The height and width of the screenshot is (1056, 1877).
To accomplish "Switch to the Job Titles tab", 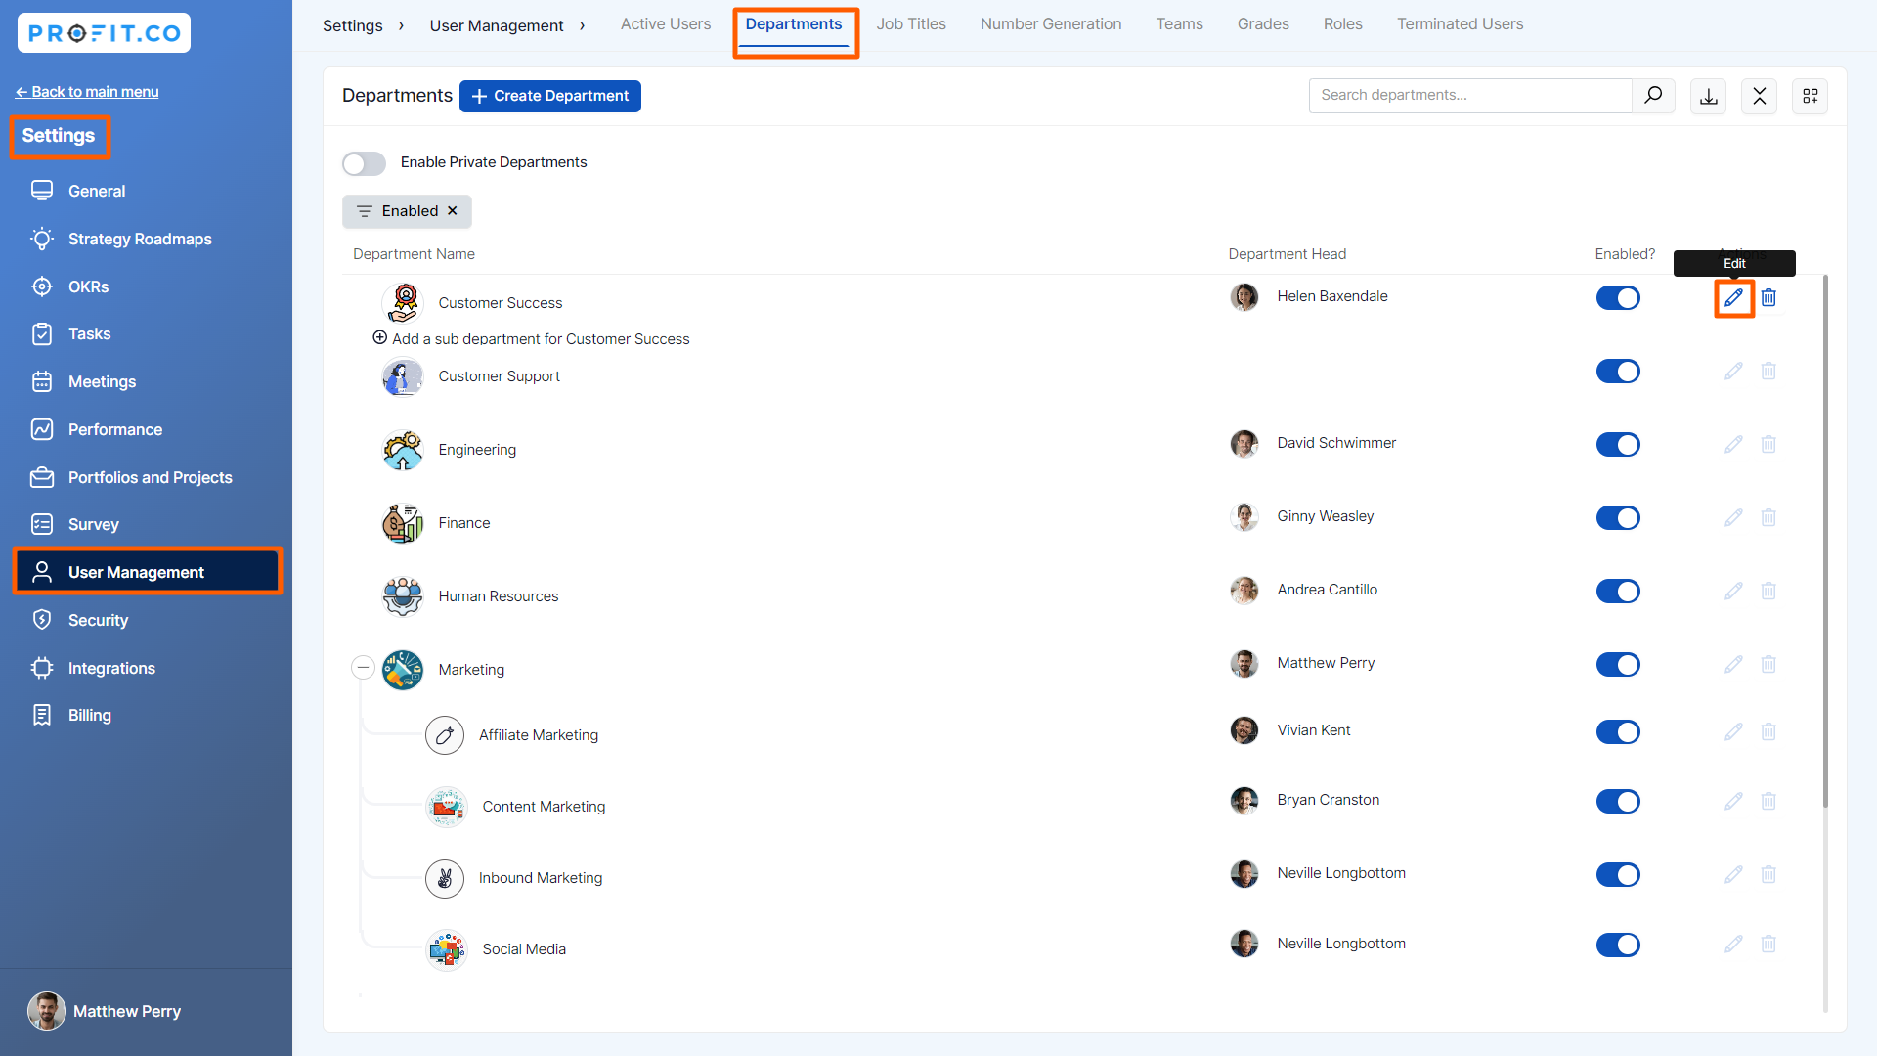I will (x=910, y=24).
